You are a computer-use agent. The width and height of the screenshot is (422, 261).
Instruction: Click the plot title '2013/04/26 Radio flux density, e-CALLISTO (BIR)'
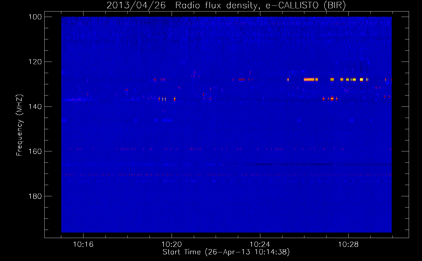click(226, 5)
